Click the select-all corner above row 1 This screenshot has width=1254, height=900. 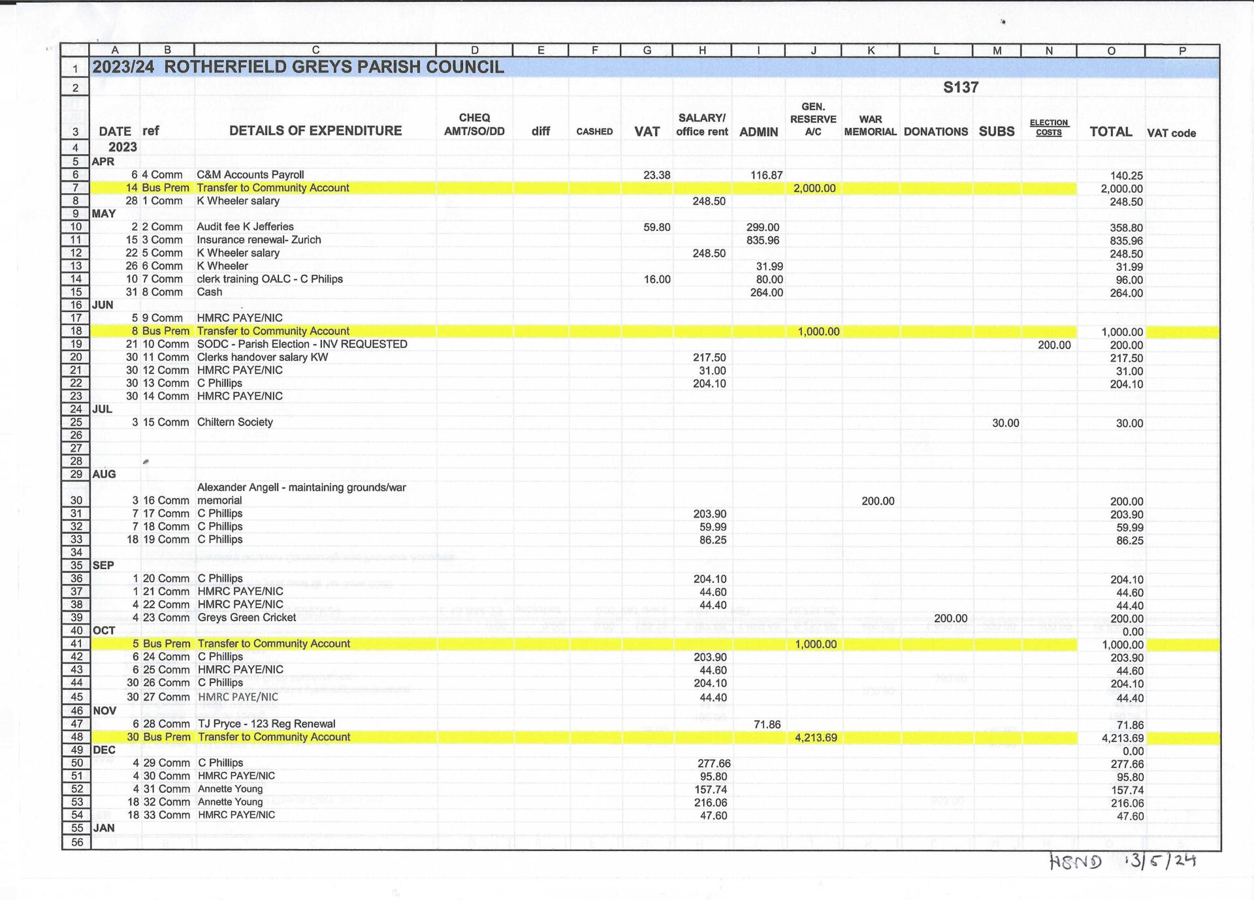click(74, 50)
